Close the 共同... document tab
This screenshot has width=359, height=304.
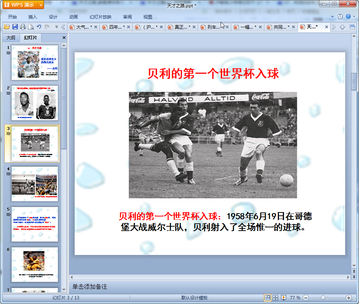(293, 27)
